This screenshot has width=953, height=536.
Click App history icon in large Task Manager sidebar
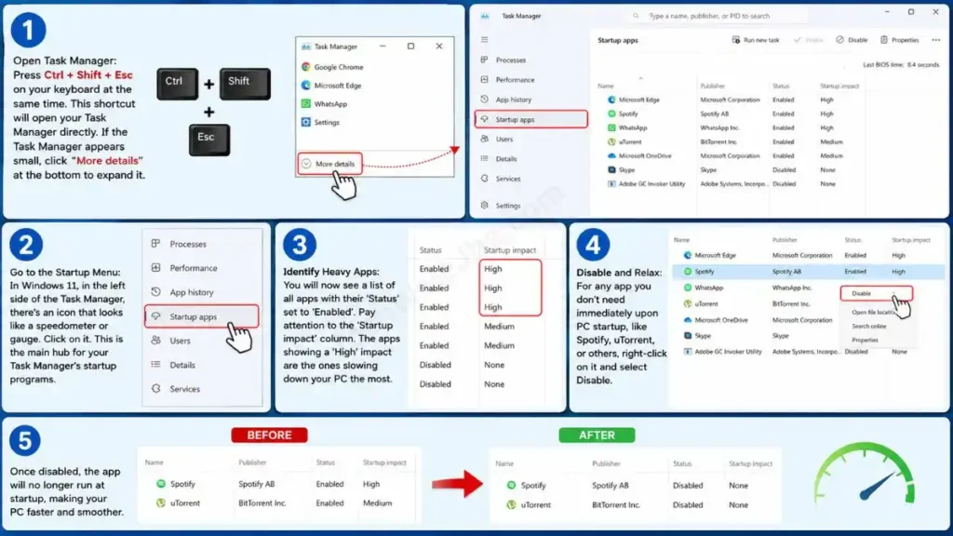[484, 99]
